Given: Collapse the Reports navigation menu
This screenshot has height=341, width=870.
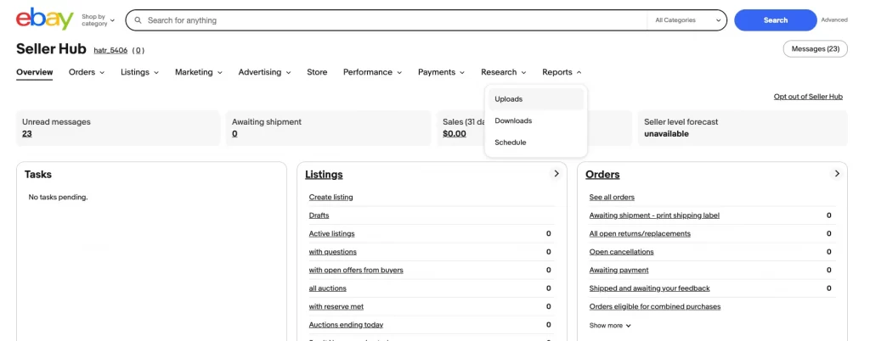Looking at the screenshot, I should (x=562, y=72).
